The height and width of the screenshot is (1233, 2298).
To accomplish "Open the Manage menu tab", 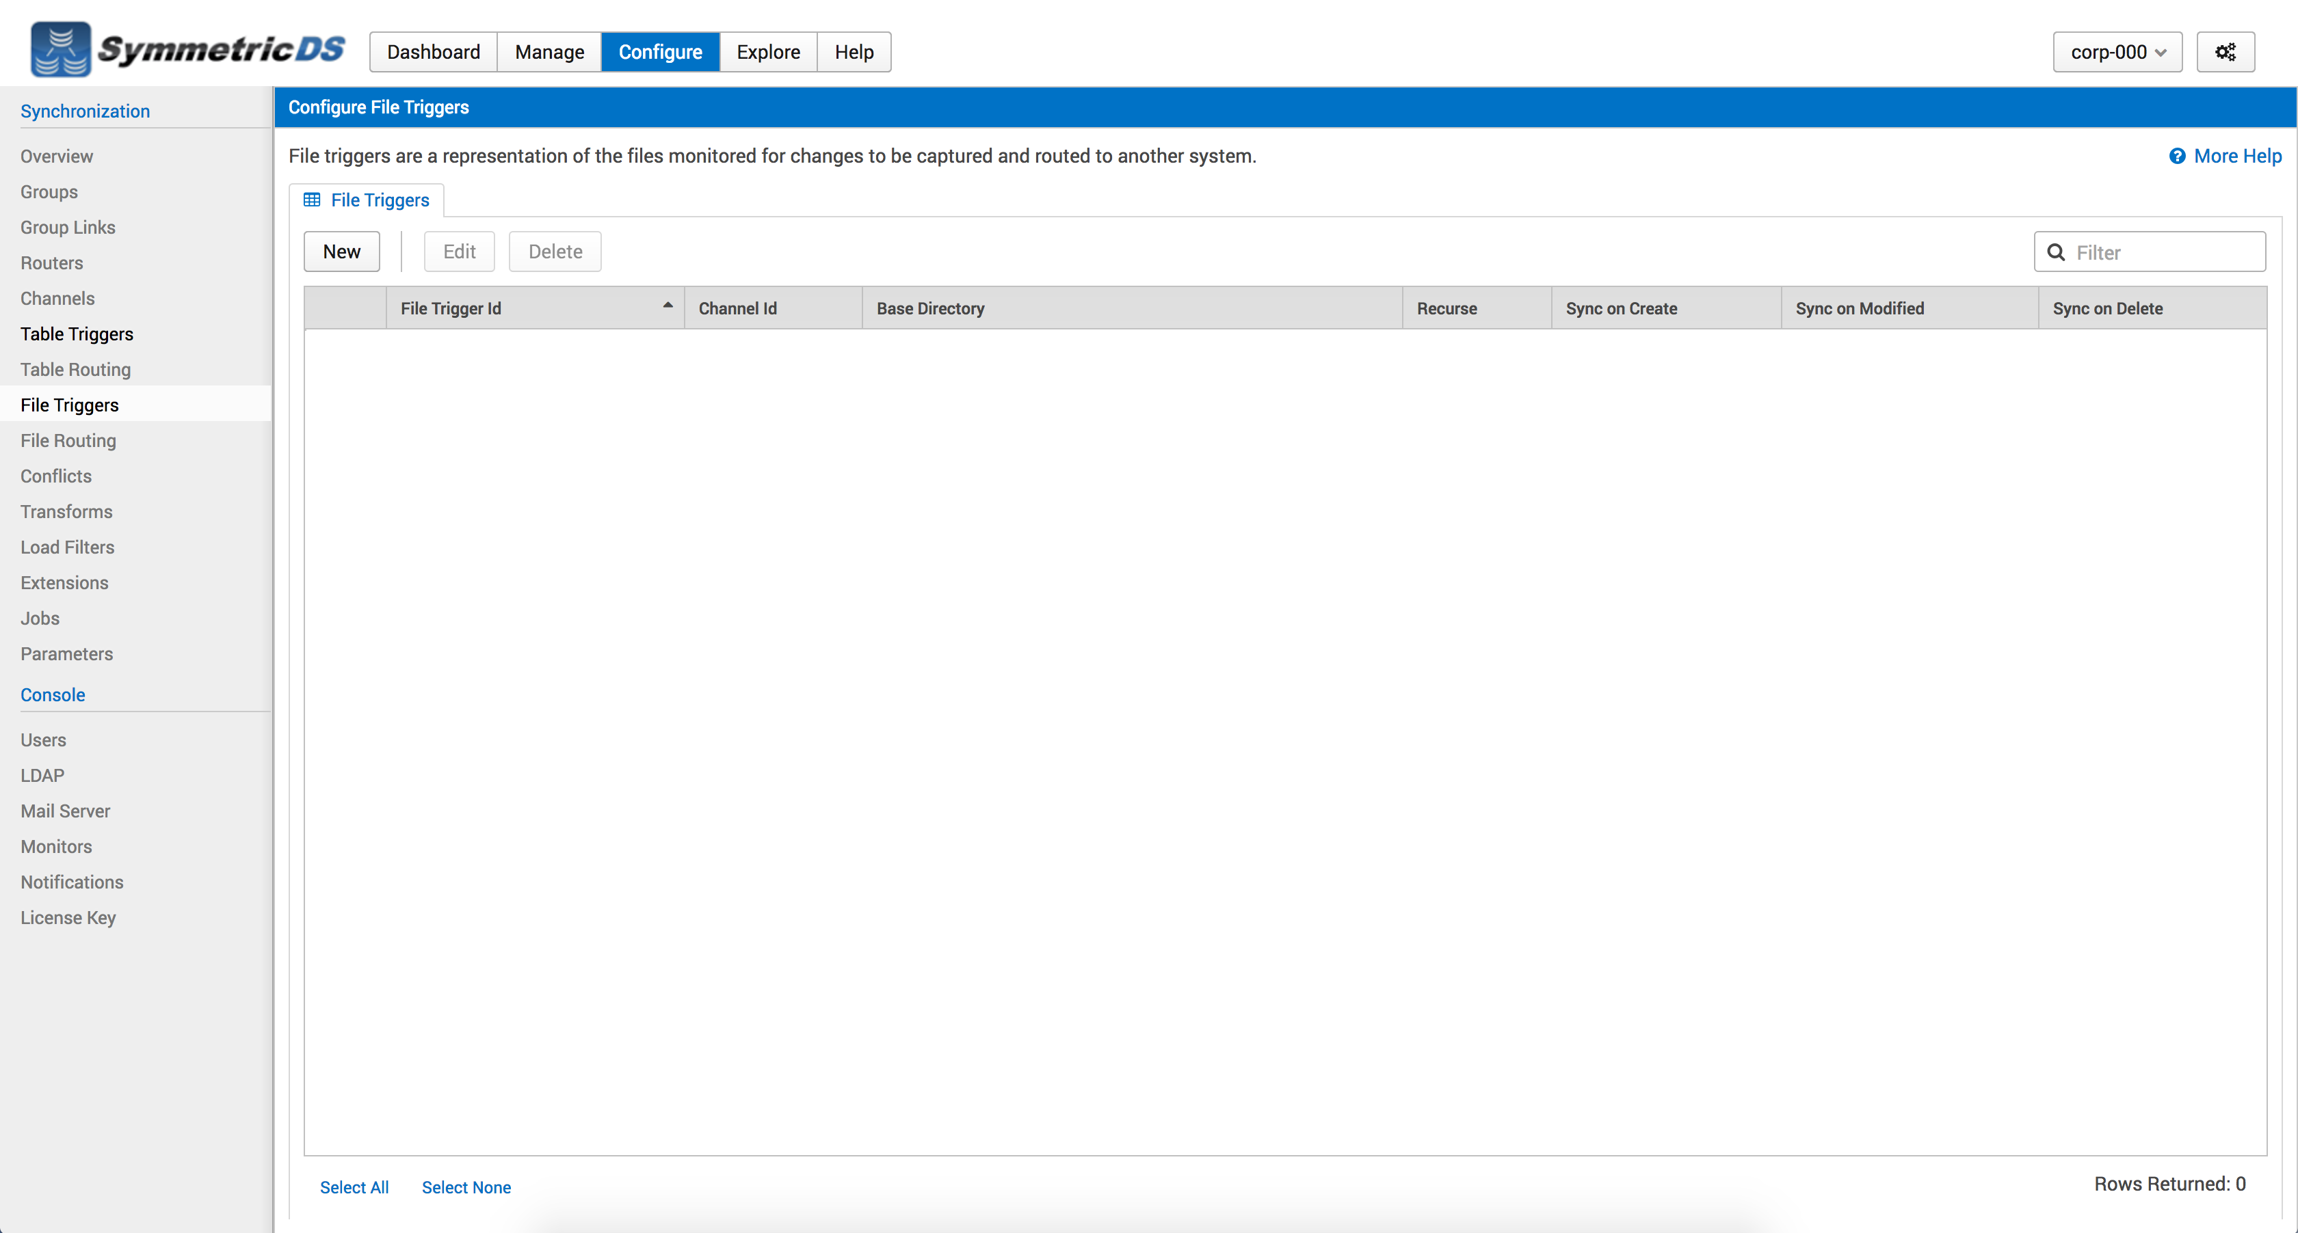I will click(x=549, y=52).
